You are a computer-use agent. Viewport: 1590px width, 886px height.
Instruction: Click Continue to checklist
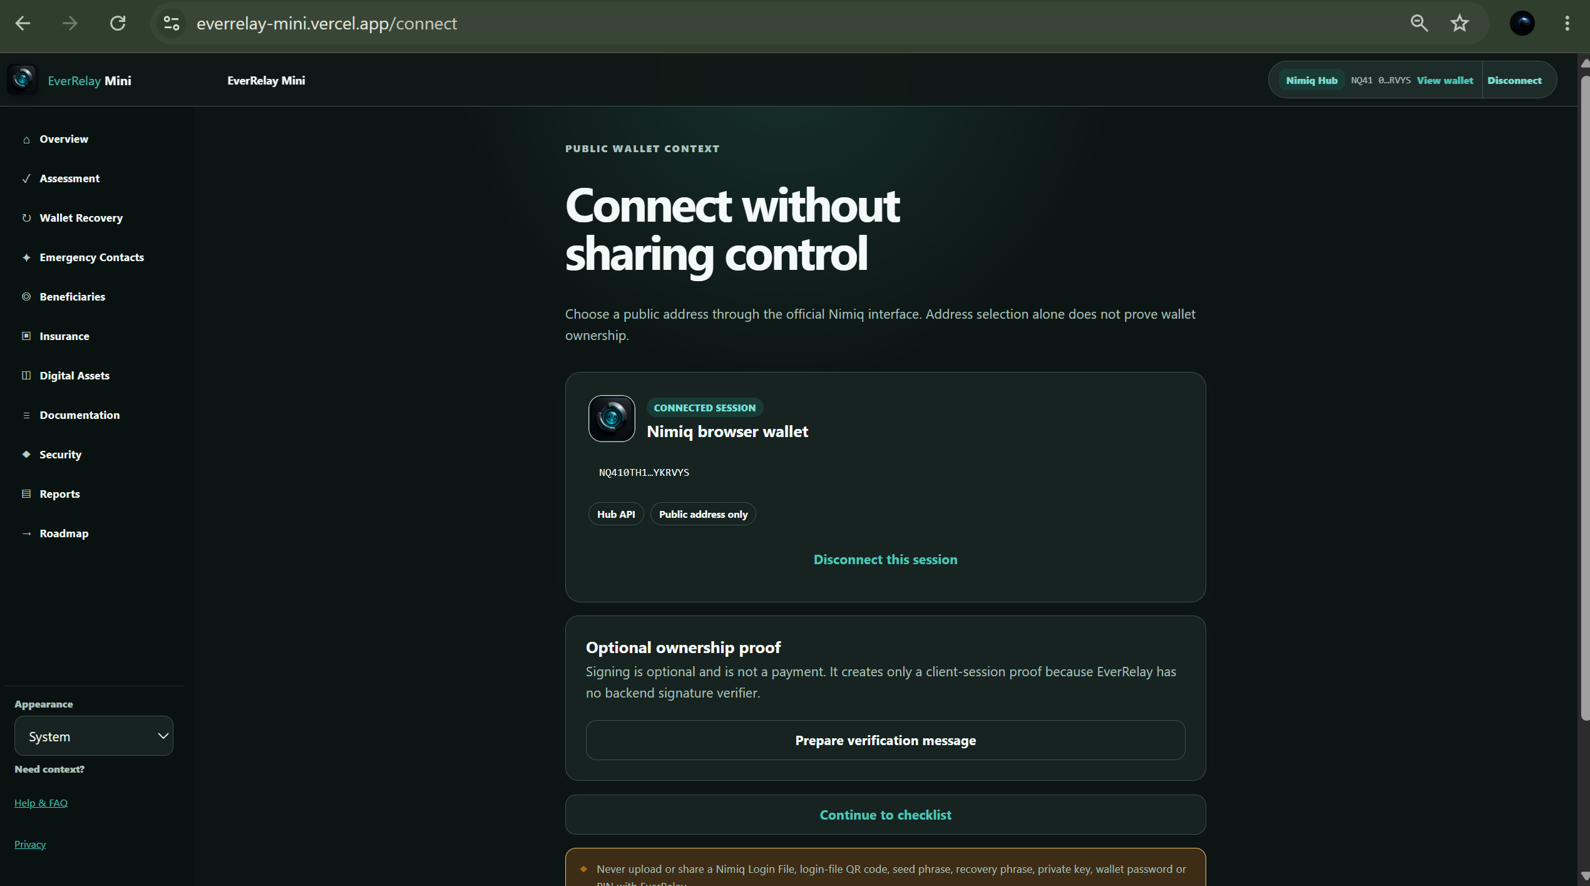click(x=885, y=815)
